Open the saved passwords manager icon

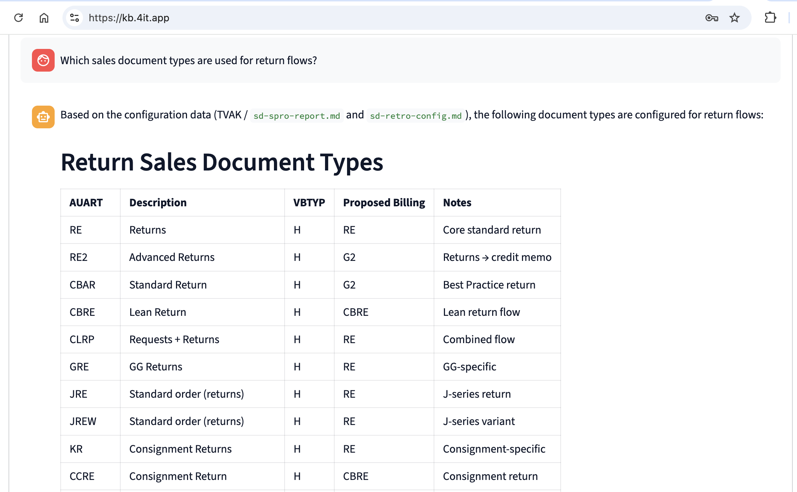coord(712,17)
